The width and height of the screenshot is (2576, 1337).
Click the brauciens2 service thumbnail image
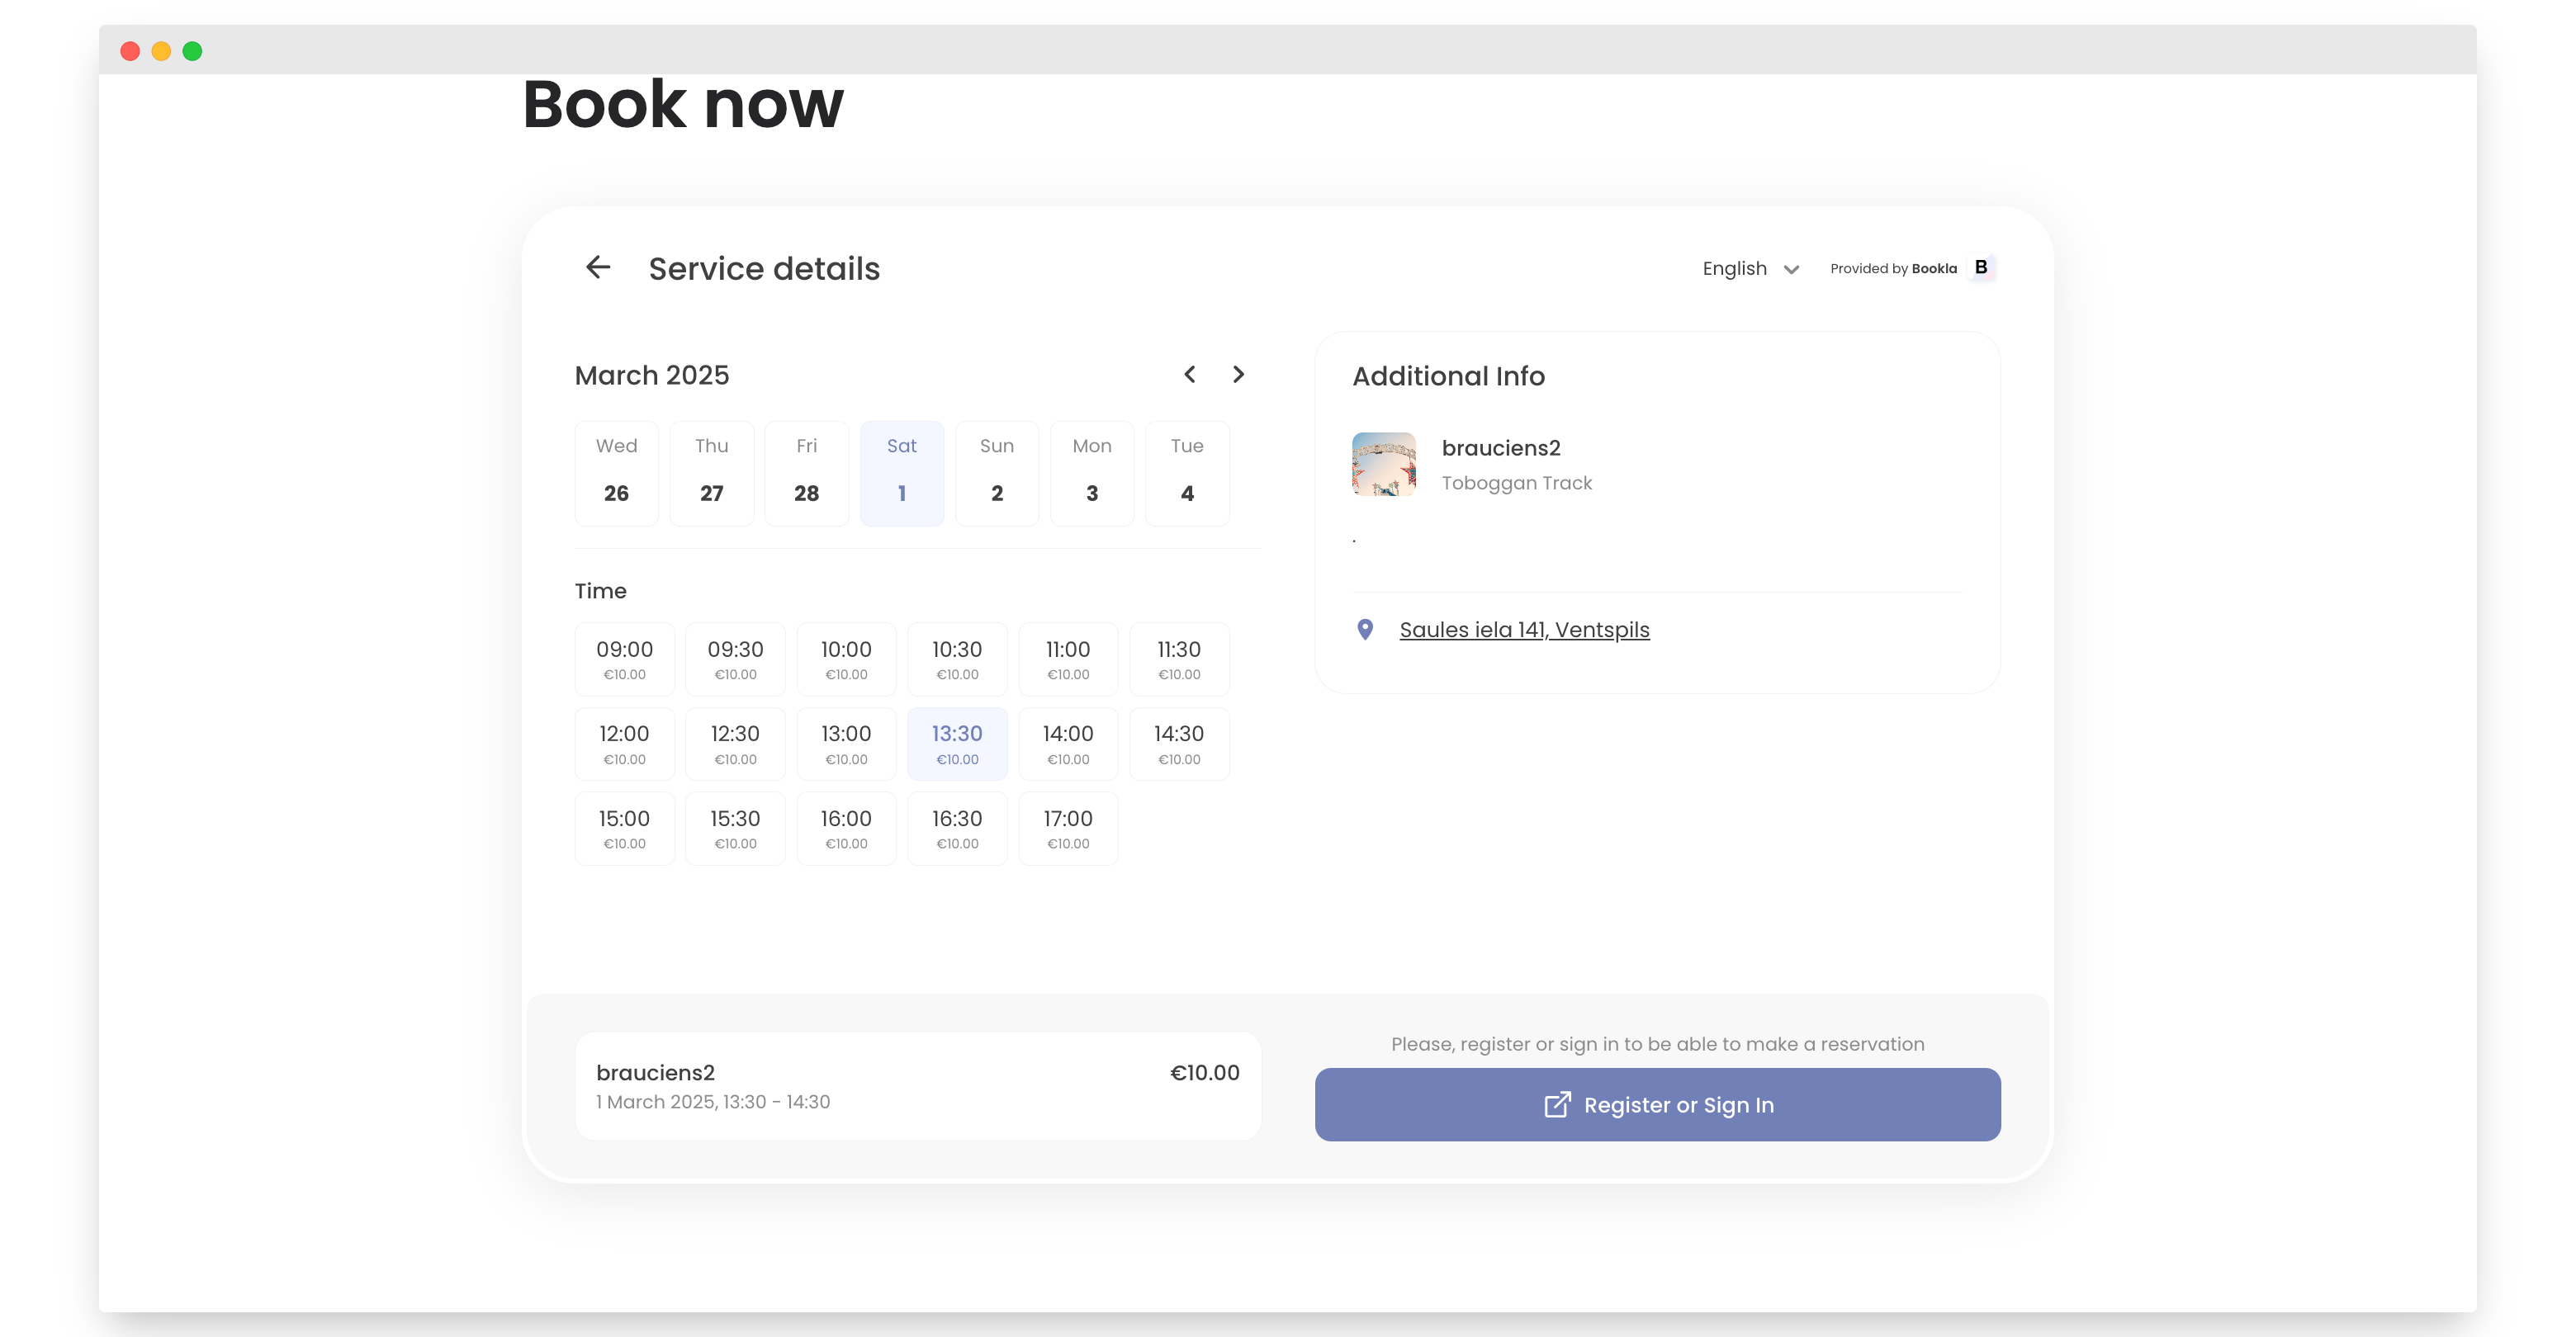coord(1383,465)
